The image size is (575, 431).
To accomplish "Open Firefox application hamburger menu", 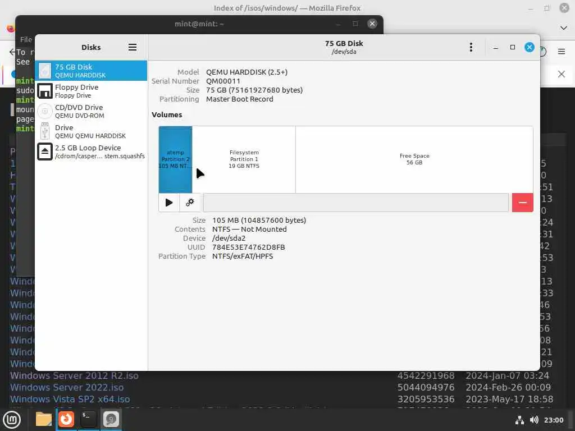I will click(562, 52).
